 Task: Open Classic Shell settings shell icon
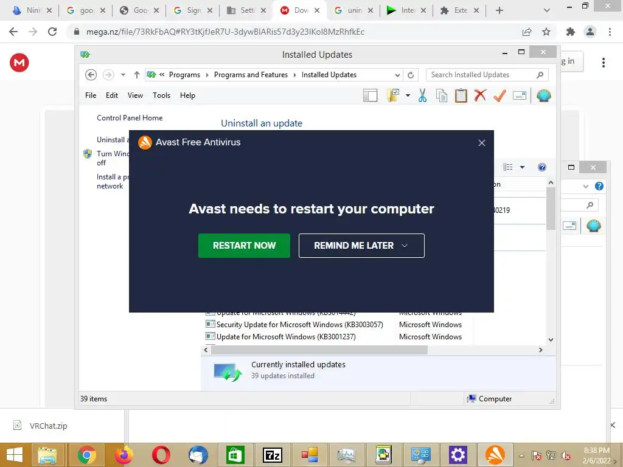[543, 95]
